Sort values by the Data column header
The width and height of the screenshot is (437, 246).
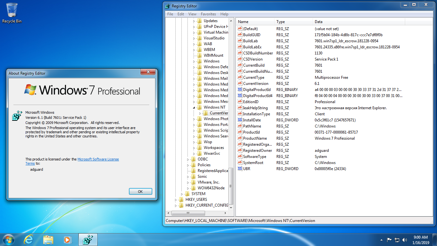pyautogui.click(x=359, y=22)
